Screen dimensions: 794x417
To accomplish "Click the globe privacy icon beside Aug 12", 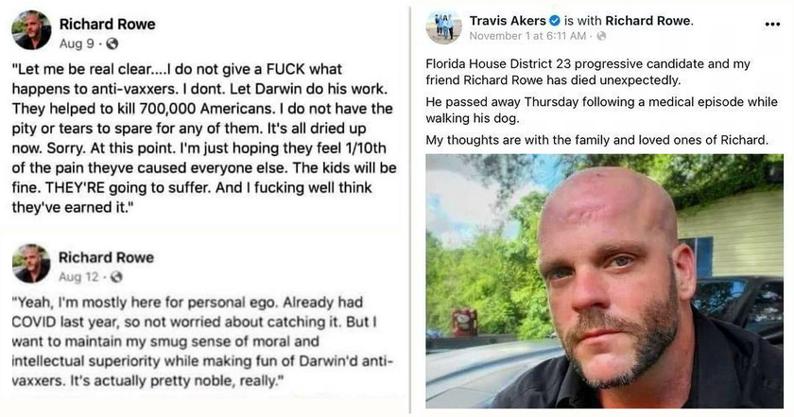I will tap(116, 277).
